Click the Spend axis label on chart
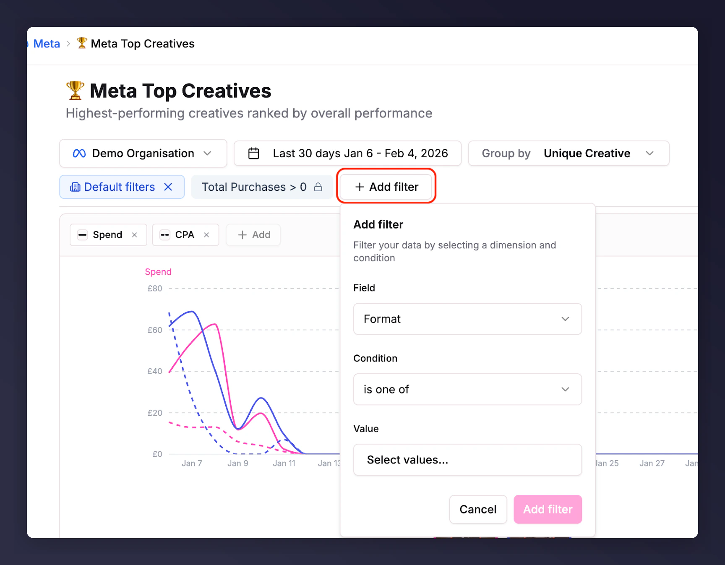Viewport: 725px width, 565px height. (158, 272)
